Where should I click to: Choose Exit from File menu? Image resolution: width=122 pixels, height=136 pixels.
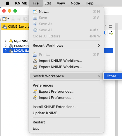66,128
